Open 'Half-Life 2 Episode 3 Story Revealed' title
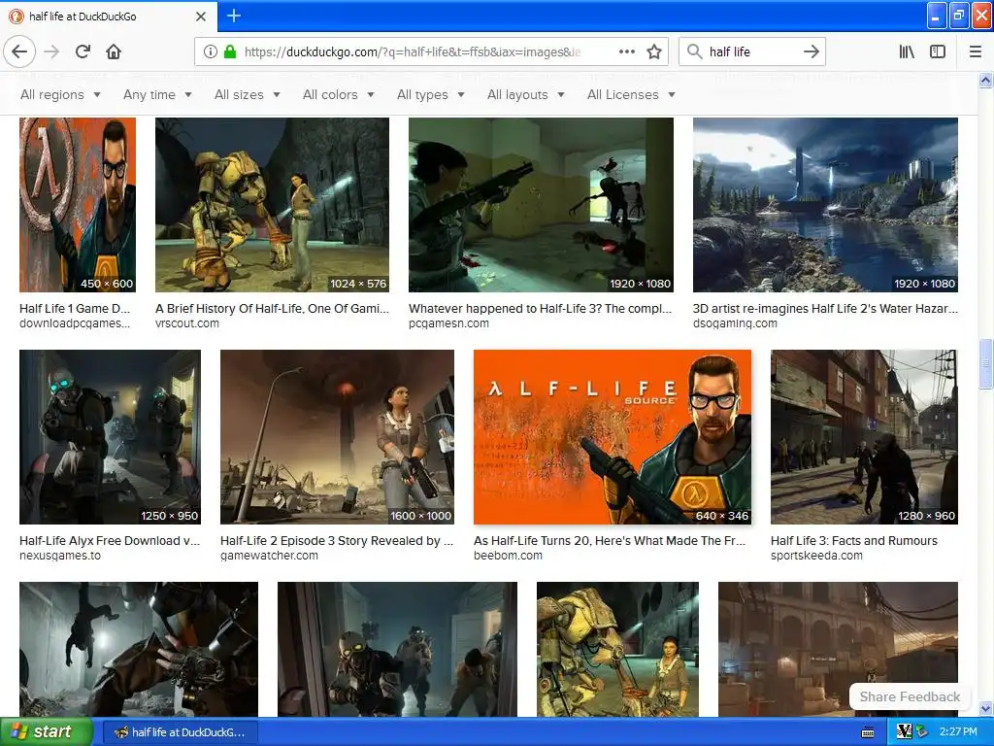The image size is (994, 746). coord(337,540)
